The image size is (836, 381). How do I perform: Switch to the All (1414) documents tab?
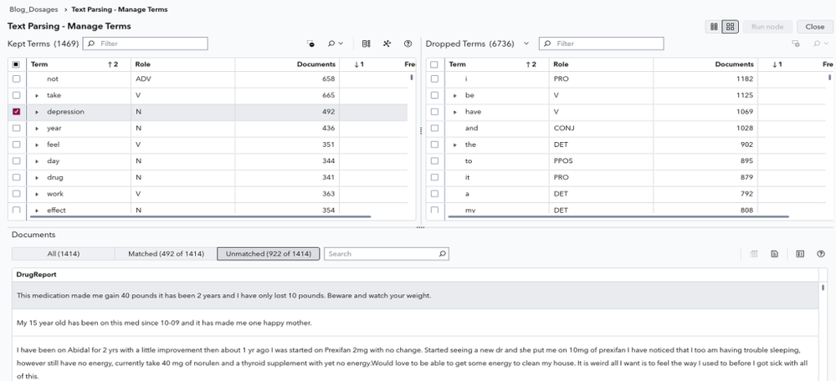[x=64, y=253]
